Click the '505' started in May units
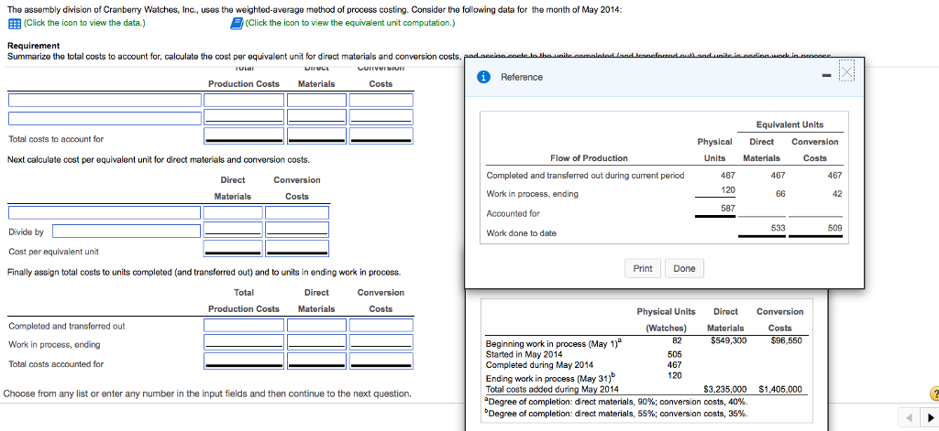 pos(674,354)
